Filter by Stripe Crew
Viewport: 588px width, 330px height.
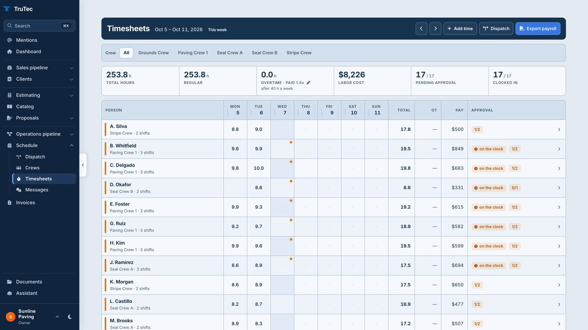(299, 53)
